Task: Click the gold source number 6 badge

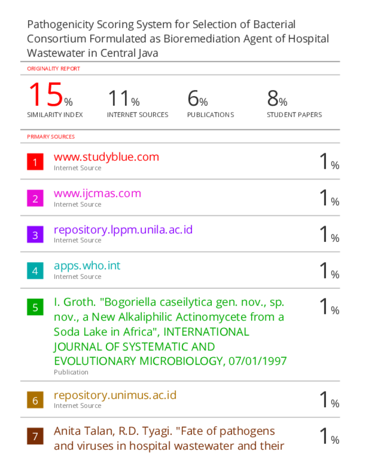Action: point(35,400)
